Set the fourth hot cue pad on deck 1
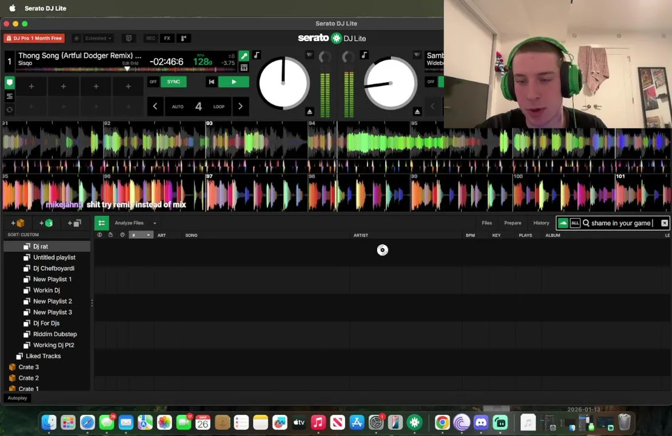This screenshot has height=436, width=672. pyautogui.click(x=128, y=87)
